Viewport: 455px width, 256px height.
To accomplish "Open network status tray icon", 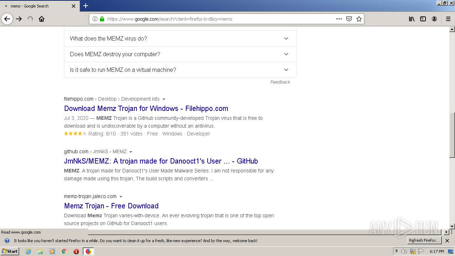I will (x=413, y=251).
